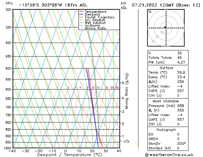Click the 5 km altitude tick label
Screen dimensions: 203x157
click(123, 83)
